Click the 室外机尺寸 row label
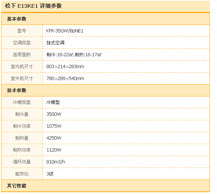 [22, 79]
